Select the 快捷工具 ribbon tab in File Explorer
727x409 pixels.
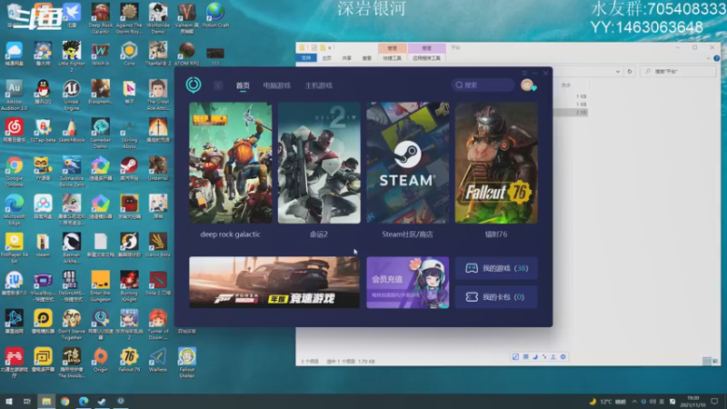392,58
